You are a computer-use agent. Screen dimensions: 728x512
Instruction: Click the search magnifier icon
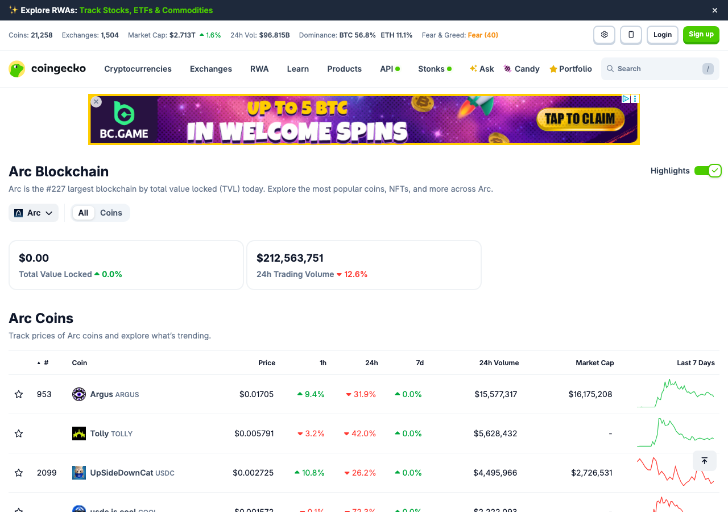pyautogui.click(x=610, y=69)
